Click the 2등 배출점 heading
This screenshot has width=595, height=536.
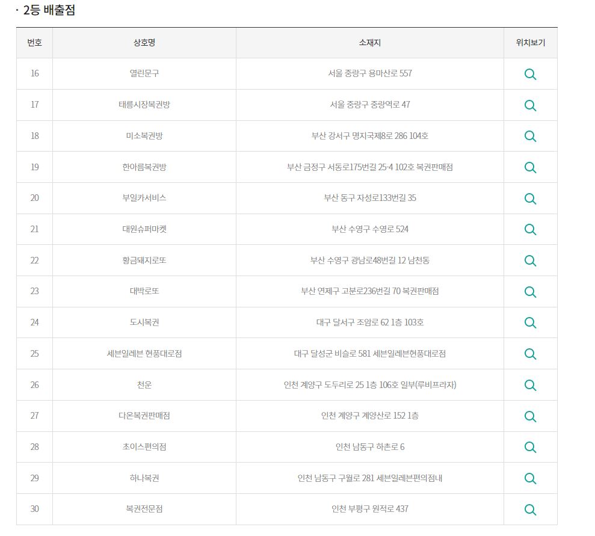tap(49, 10)
